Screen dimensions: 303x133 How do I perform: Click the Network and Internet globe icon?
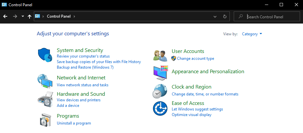click(x=45, y=81)
